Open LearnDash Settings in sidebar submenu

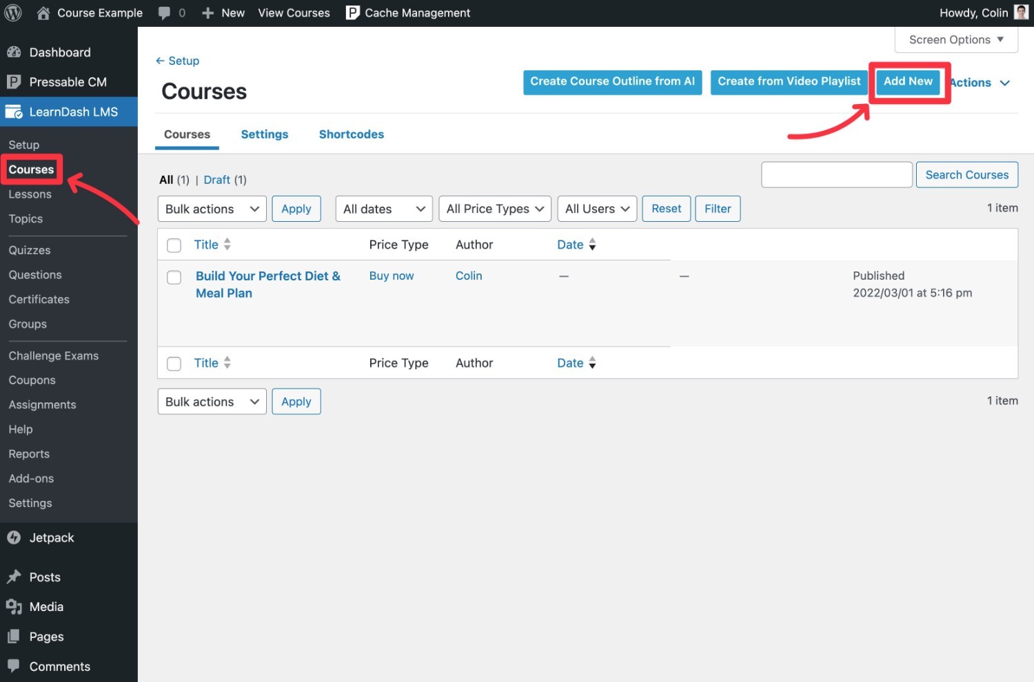pyautogui.click(x=30, y=503)
